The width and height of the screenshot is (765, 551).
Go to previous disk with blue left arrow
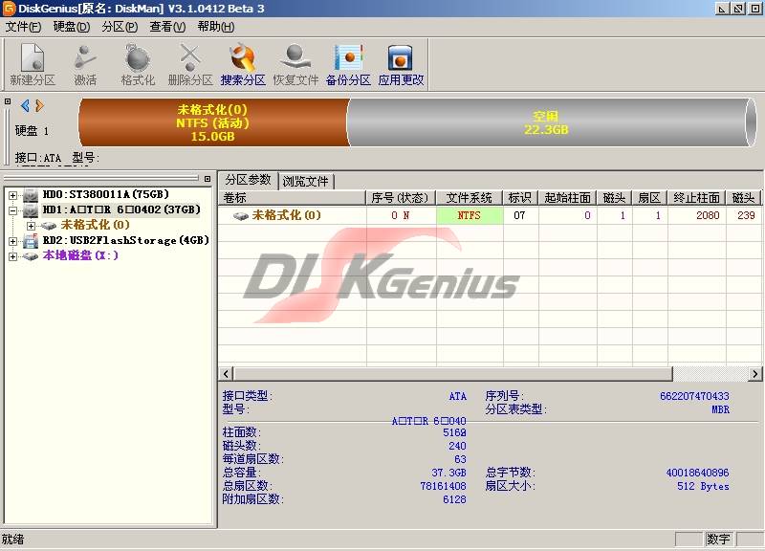(26, 105)
